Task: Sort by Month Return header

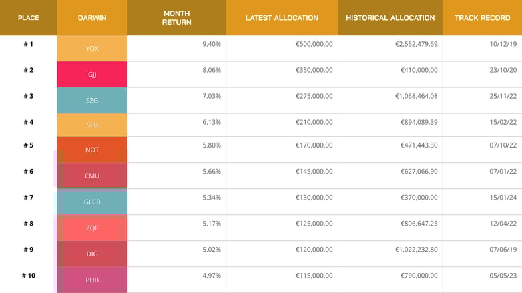Action: coord(176,18)
